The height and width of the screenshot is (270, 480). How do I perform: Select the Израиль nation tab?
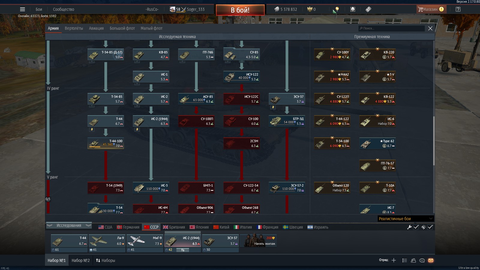[x=318, y=227]
